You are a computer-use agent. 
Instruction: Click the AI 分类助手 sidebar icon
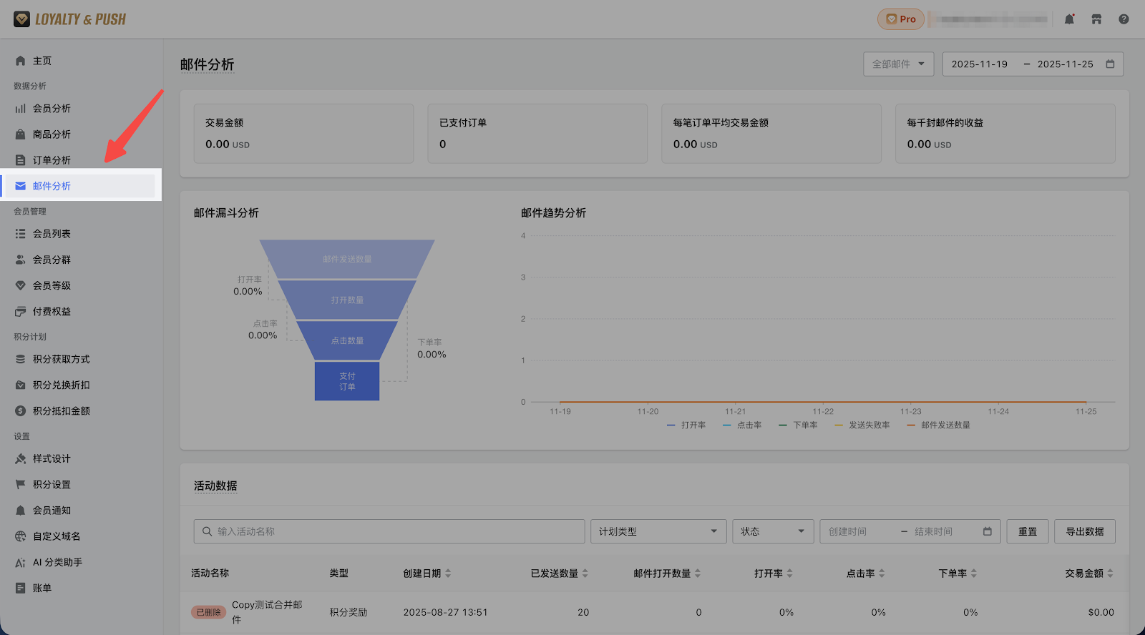point(21,563)
